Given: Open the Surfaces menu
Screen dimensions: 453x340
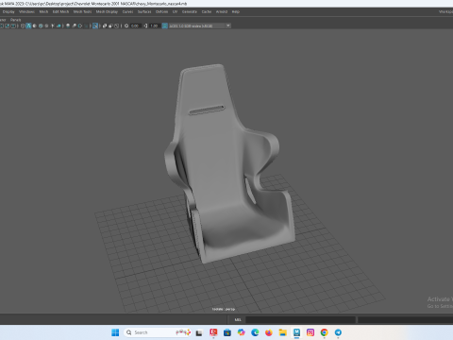Looking at the screenshot, I should [144, 12].
